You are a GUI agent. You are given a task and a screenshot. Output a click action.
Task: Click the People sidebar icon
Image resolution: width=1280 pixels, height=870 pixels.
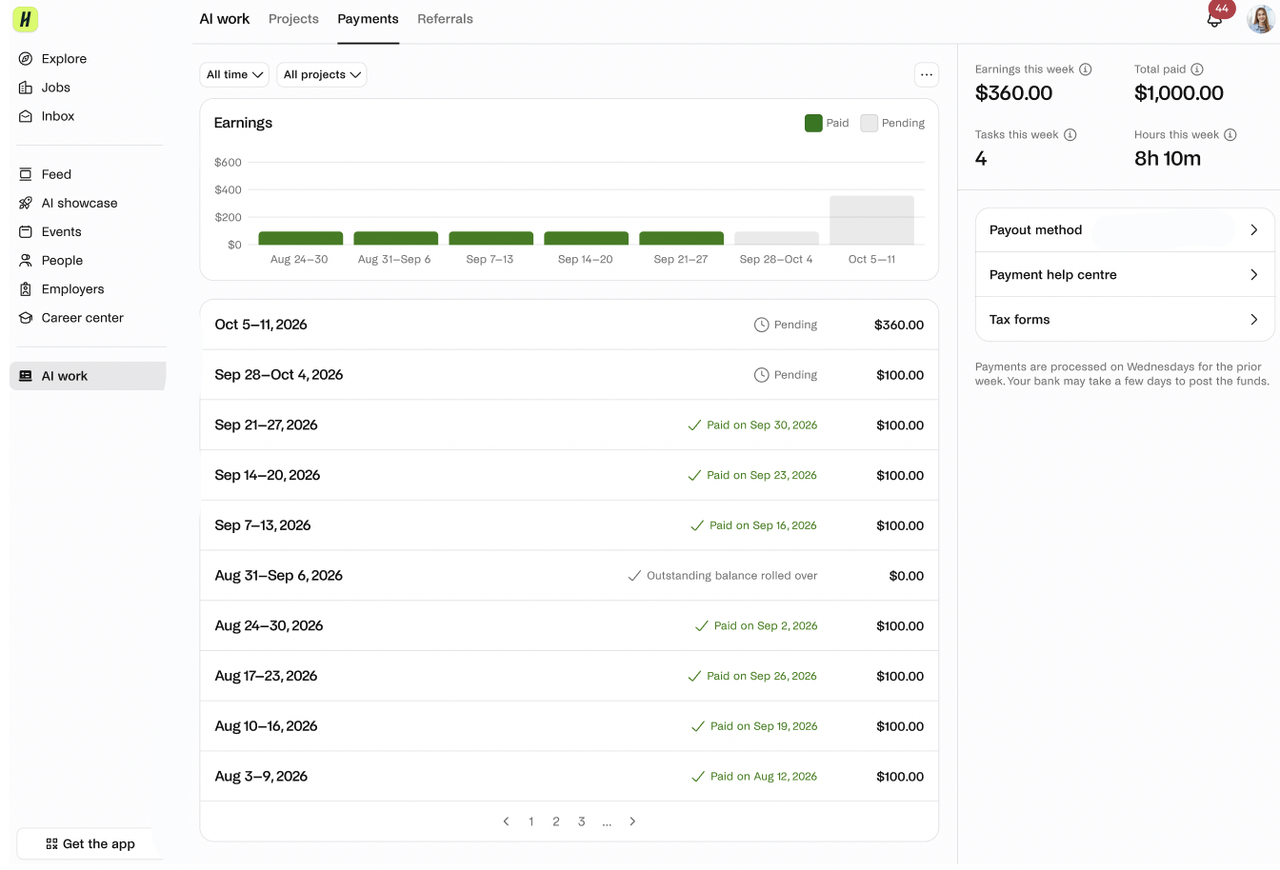coord(26,260)
